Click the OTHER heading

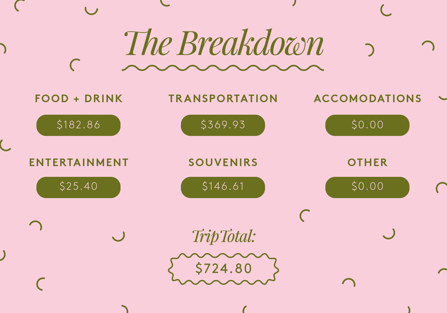pos(368,162)
